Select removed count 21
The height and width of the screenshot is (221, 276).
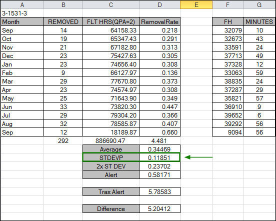[x=63, y=47]
